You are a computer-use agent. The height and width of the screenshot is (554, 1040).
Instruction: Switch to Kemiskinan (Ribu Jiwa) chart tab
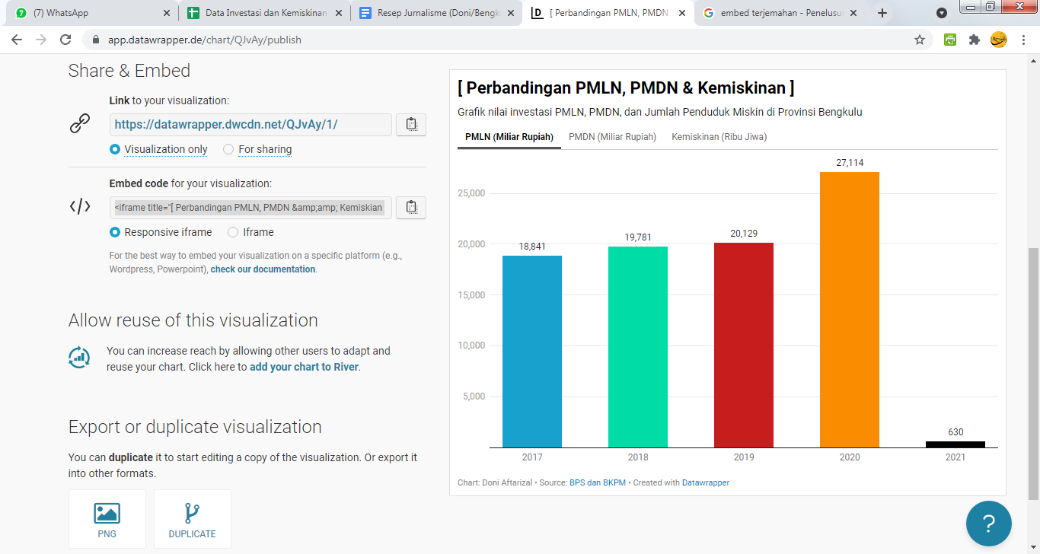(719, 137)
